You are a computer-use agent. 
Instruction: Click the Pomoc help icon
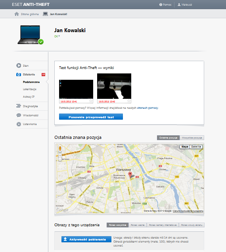[161, 5]
